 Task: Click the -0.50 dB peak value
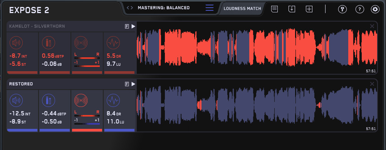tap(52, 122)
